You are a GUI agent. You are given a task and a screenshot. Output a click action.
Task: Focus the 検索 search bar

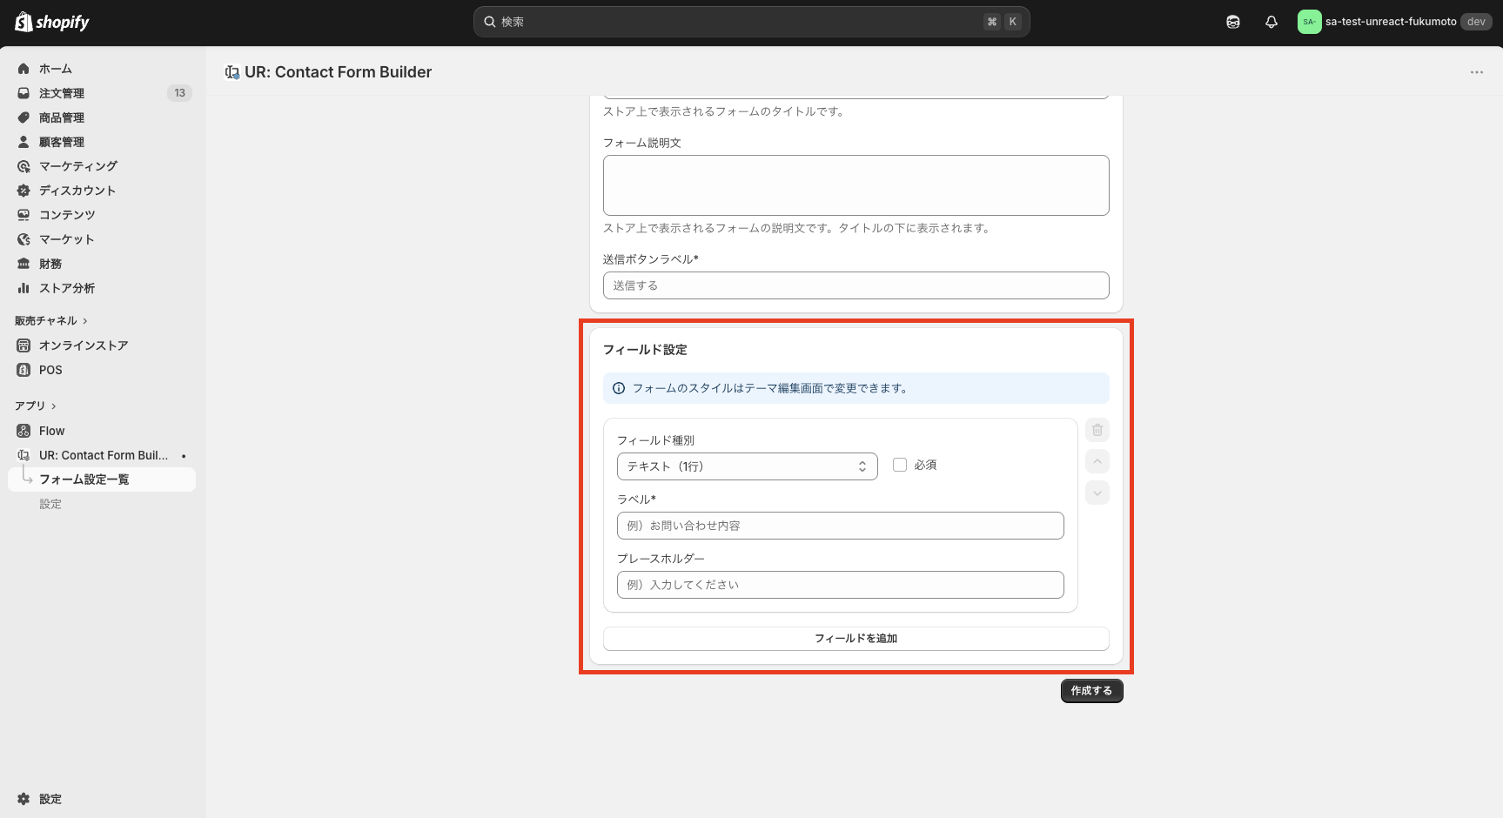(x=751, y=22)
